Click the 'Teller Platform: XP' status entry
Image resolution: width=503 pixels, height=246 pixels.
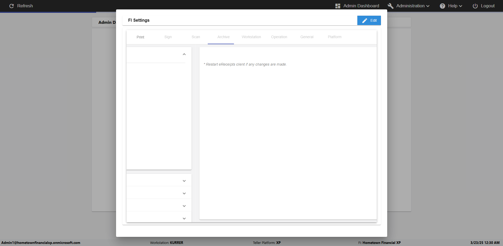pos(267,243)
